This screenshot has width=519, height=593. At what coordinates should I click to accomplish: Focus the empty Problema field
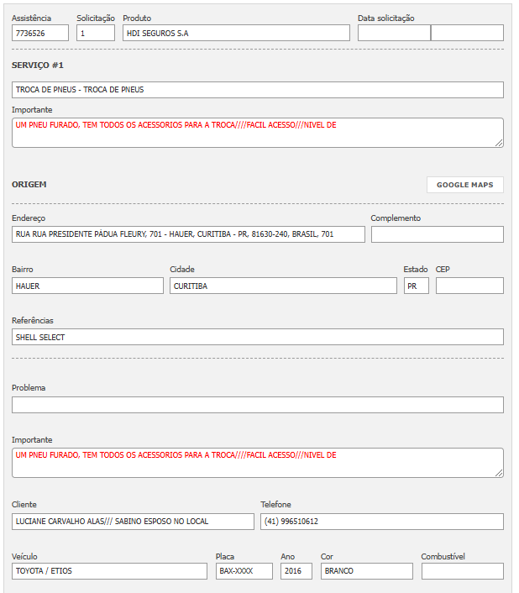point(257,405)
